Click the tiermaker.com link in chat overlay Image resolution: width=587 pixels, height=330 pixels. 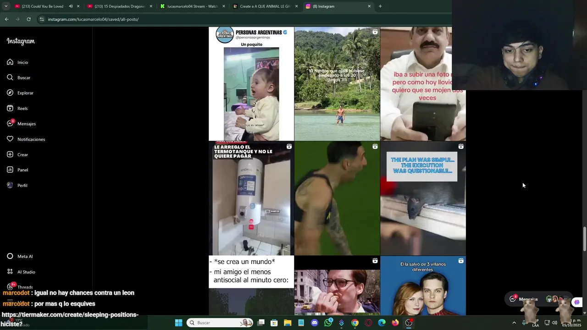(70, 315)
